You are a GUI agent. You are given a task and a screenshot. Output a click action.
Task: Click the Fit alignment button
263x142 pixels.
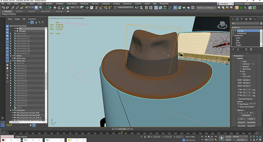click(x=242, y=119)
